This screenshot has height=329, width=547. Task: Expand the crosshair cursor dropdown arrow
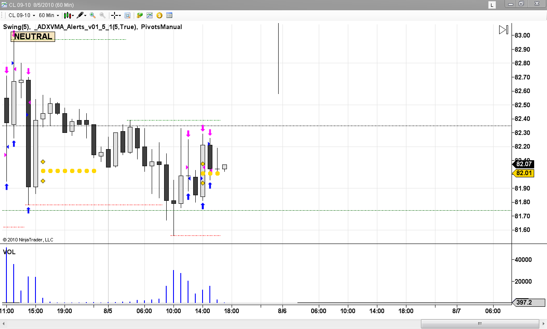120,15
